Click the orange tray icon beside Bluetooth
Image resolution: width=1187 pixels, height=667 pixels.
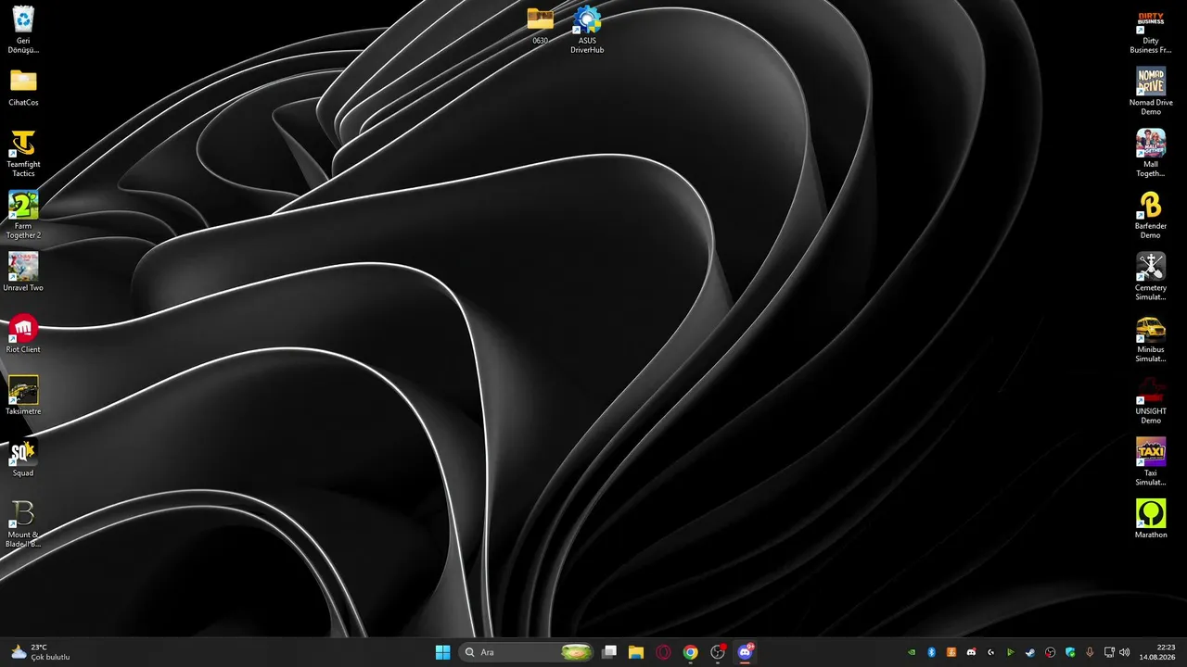(951, 652)
